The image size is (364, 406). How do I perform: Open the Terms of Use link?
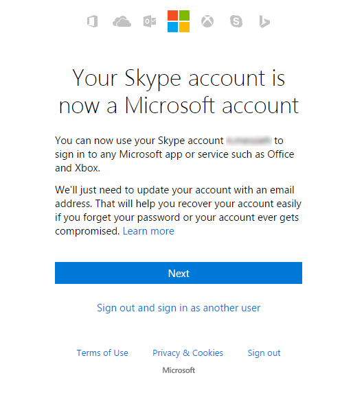pos(102,353)
